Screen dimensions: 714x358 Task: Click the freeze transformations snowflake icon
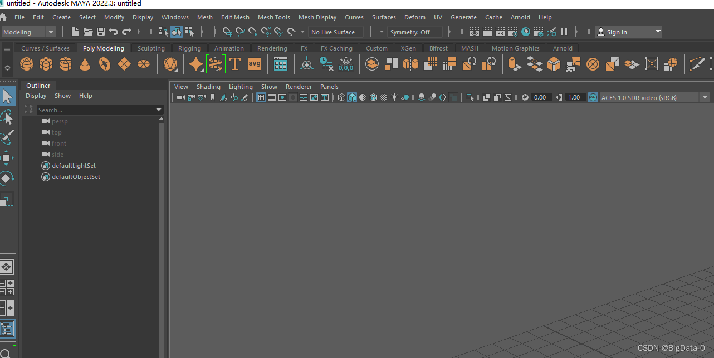coord(346,64)
